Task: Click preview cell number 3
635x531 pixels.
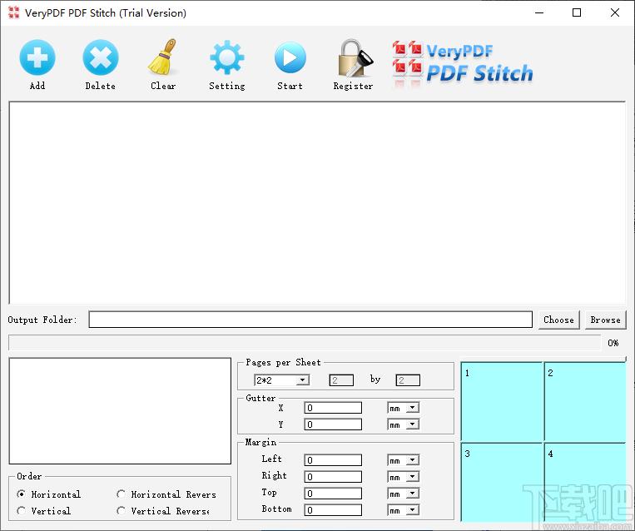Action: 501,483
